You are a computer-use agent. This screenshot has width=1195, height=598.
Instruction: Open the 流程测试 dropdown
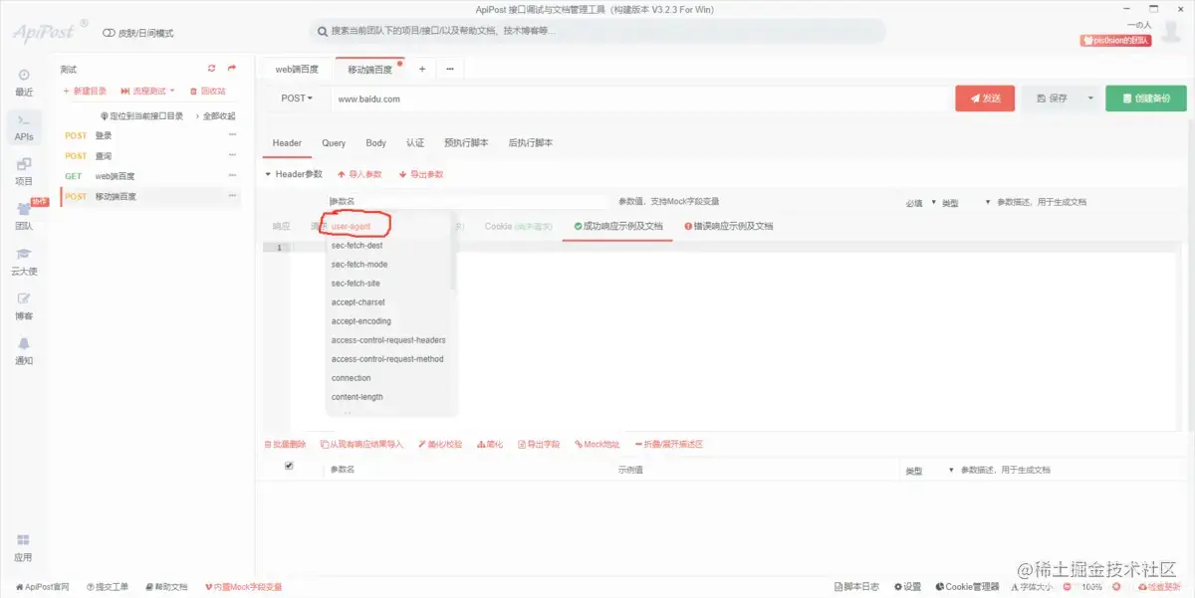[148, 91]
